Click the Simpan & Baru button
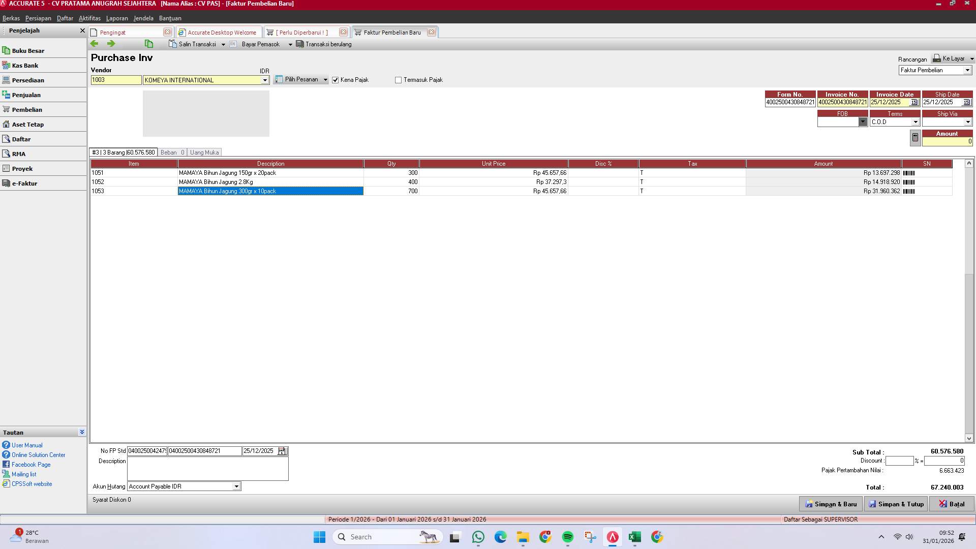976x549 pixels. click(831, 504)
